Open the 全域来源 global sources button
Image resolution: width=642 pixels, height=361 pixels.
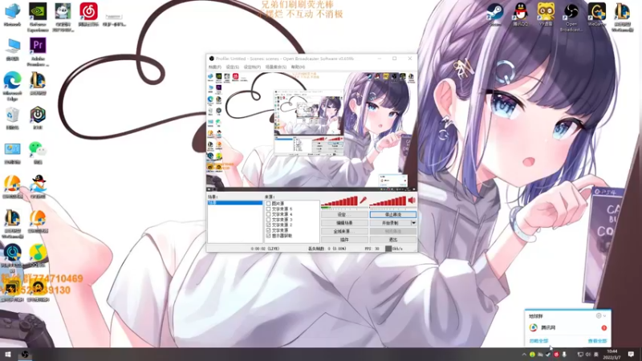(x=344, y=231)
